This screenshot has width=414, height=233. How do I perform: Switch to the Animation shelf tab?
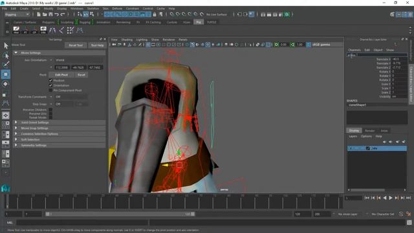pyautogui.click(x=103, y=22)
